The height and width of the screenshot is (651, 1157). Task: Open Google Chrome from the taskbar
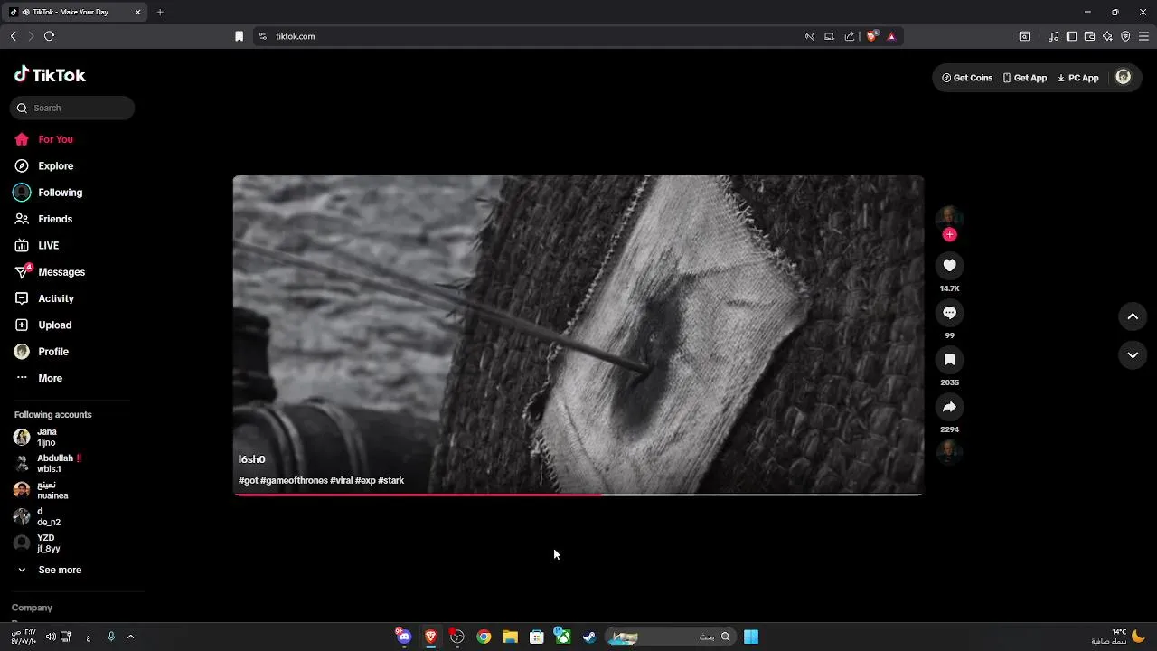[x=484, y=637]
